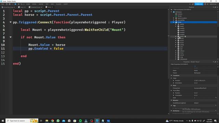Expand the SpawnLocation node
The width and height of the screenshot is (219, 123).
point(173,18)
